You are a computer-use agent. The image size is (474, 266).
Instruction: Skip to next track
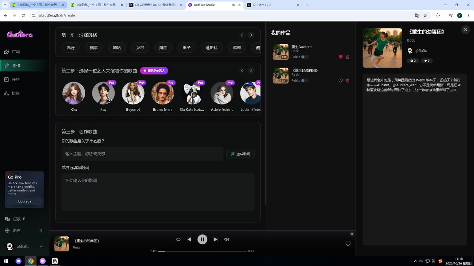[x=215, y=239]
